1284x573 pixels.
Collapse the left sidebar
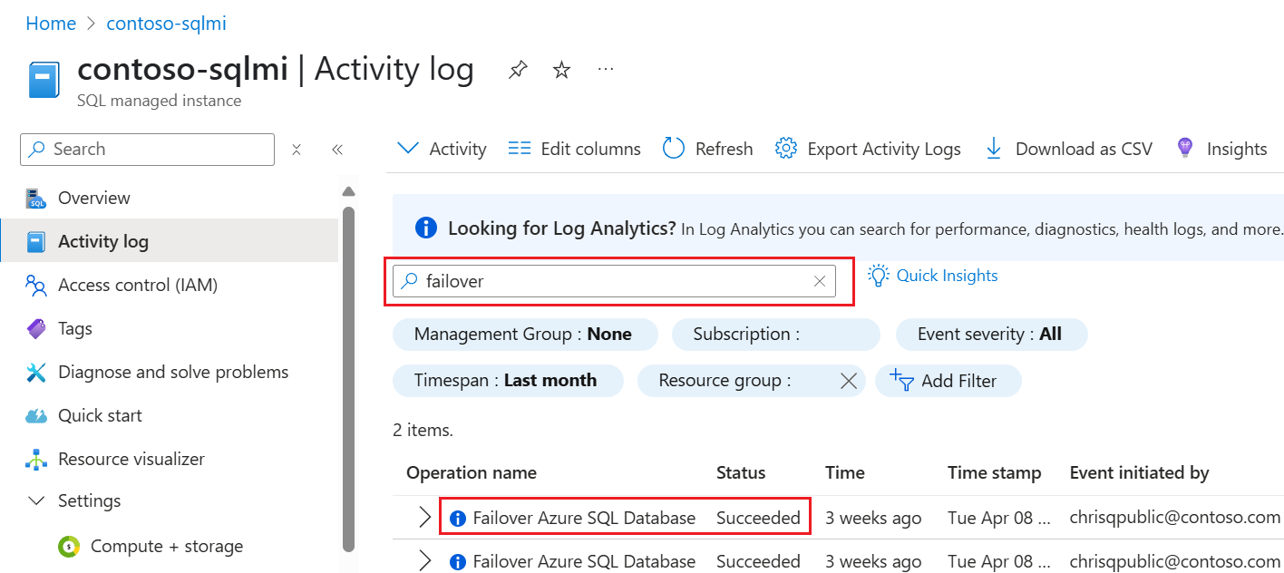[337, 148]
